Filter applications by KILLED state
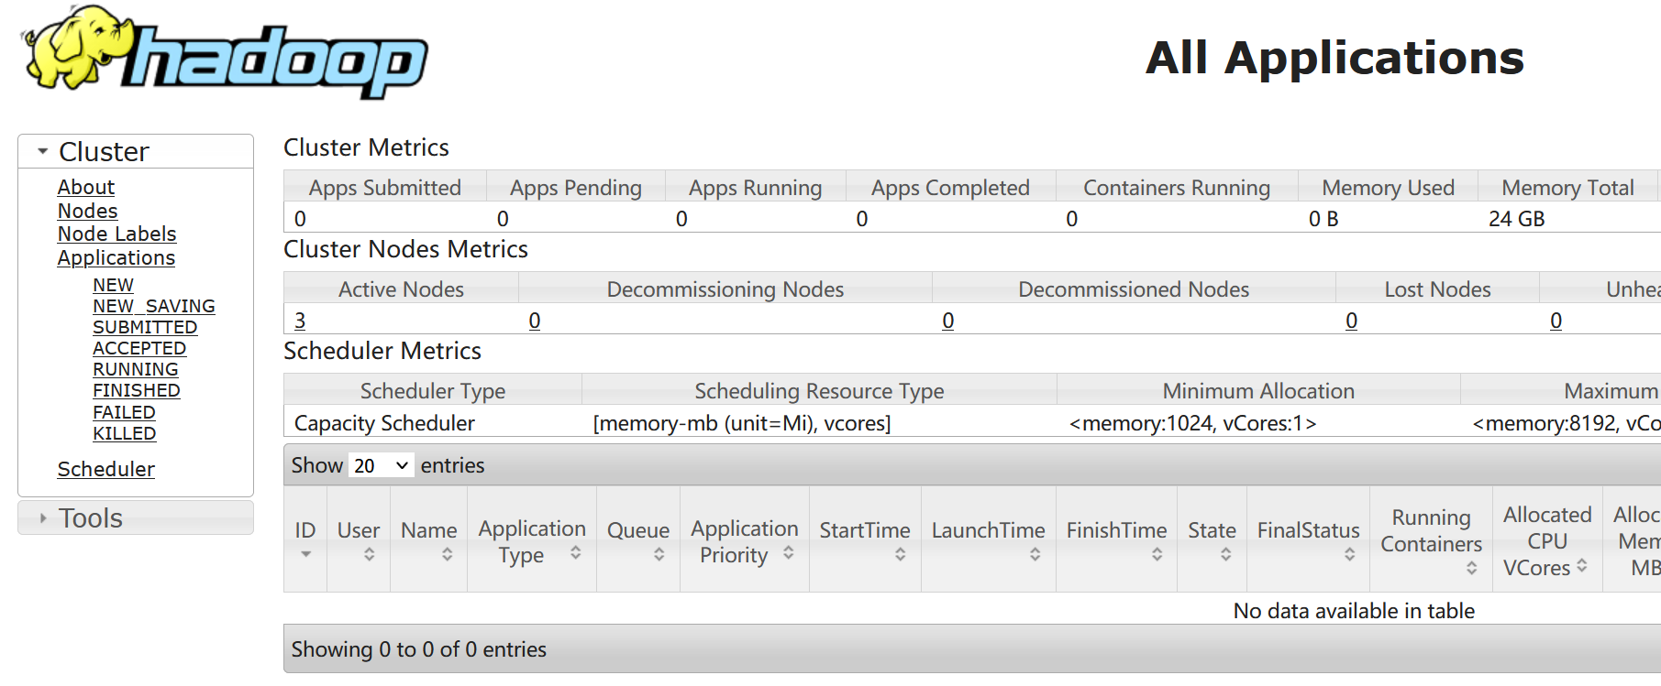This screenshot has height=686, width=1661. (125, 433)
